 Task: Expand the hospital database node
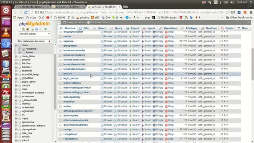(x=16, y=85)
